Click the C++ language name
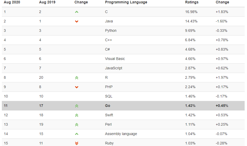Image resolution: width=247 pixels, height=146 pixels. click(x=108, y=40)
